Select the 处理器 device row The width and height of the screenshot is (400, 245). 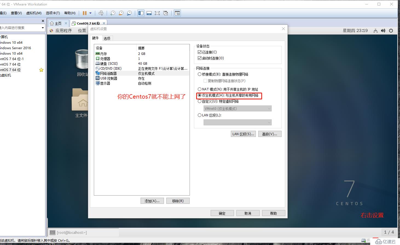142,59
